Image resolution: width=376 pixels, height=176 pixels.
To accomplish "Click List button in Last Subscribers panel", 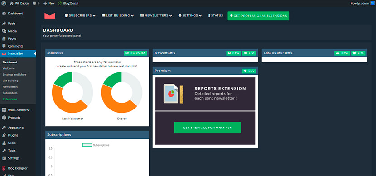I will 358,53.
